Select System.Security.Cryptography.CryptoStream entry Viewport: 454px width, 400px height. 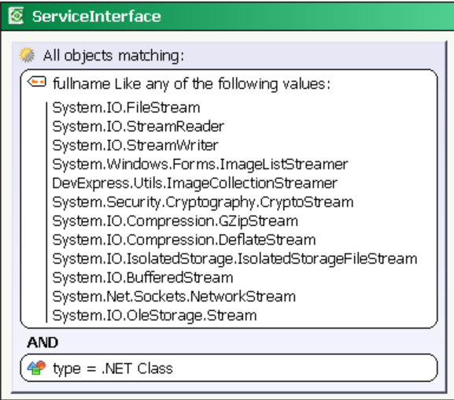point(203,202)
